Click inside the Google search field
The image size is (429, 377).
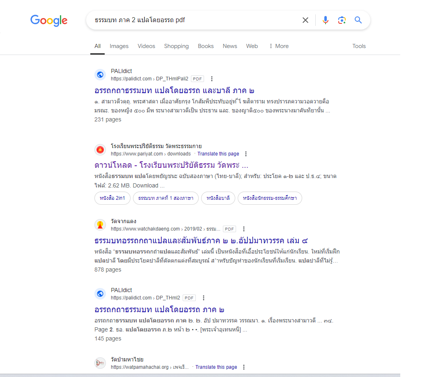tap(193, 20)
